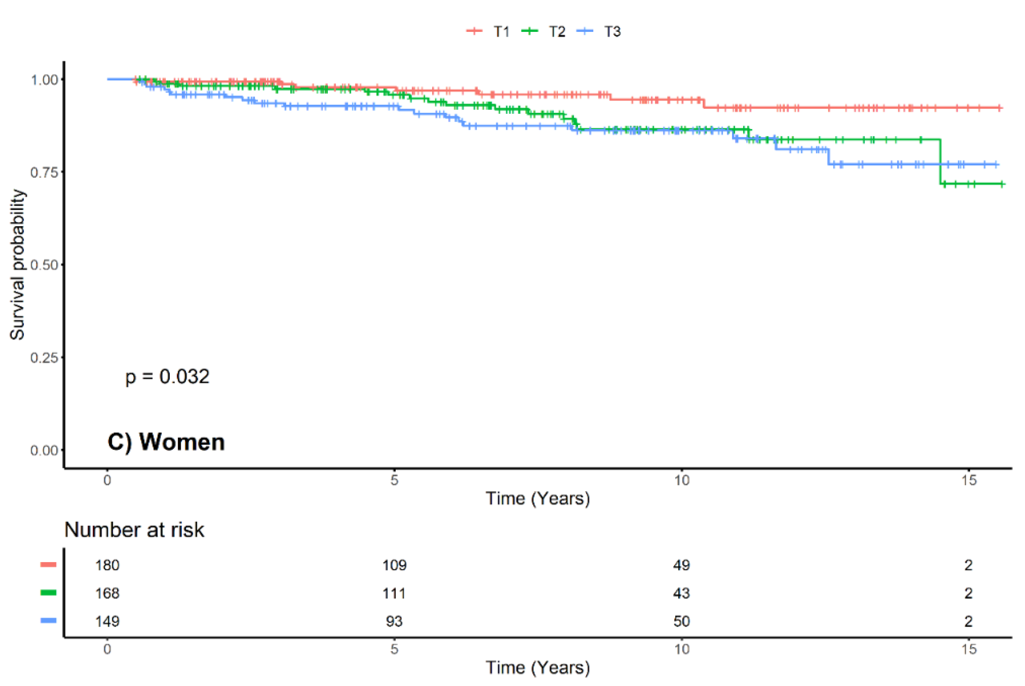1025x686 pixels.
Task: Select the T3 legend label text
Action: click(x=613, y=32)
